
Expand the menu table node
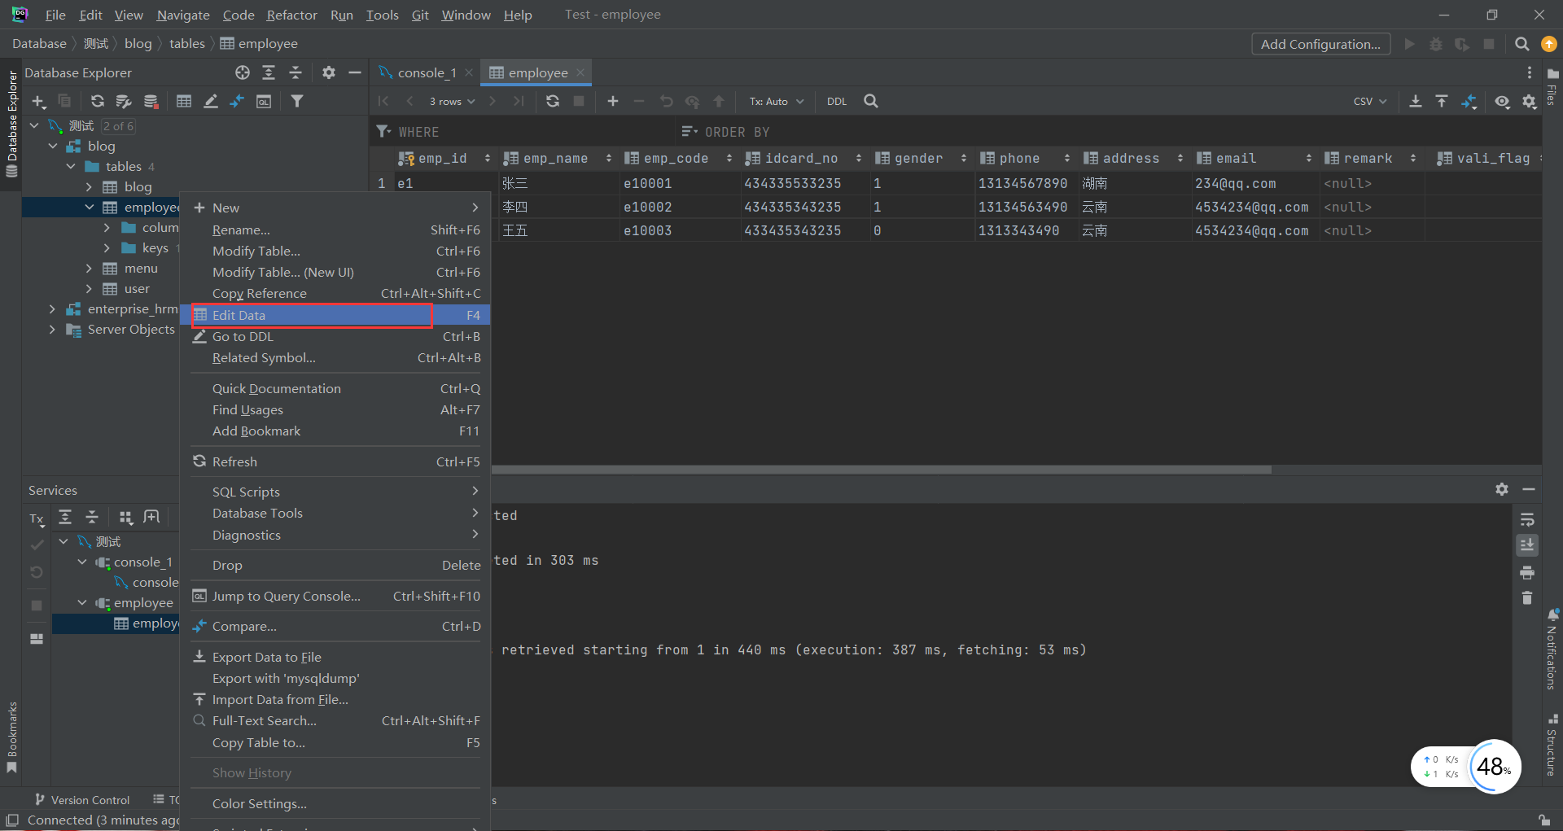pyautogui.click(x=89, y=268)
